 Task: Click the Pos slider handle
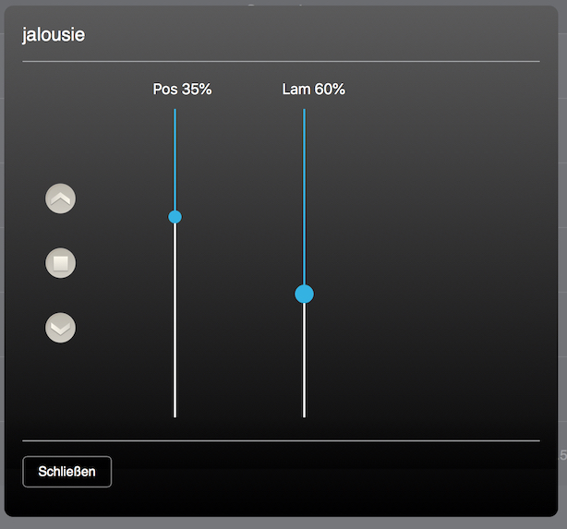pos(175,217)
